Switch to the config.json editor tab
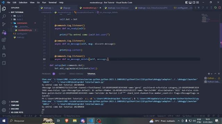Viewport: 222px width, 124px height. (182, 8)
